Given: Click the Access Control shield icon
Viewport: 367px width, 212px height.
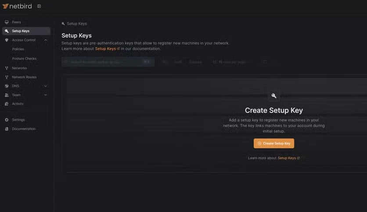Looking at the screenshot, I should tap(7, 40).
